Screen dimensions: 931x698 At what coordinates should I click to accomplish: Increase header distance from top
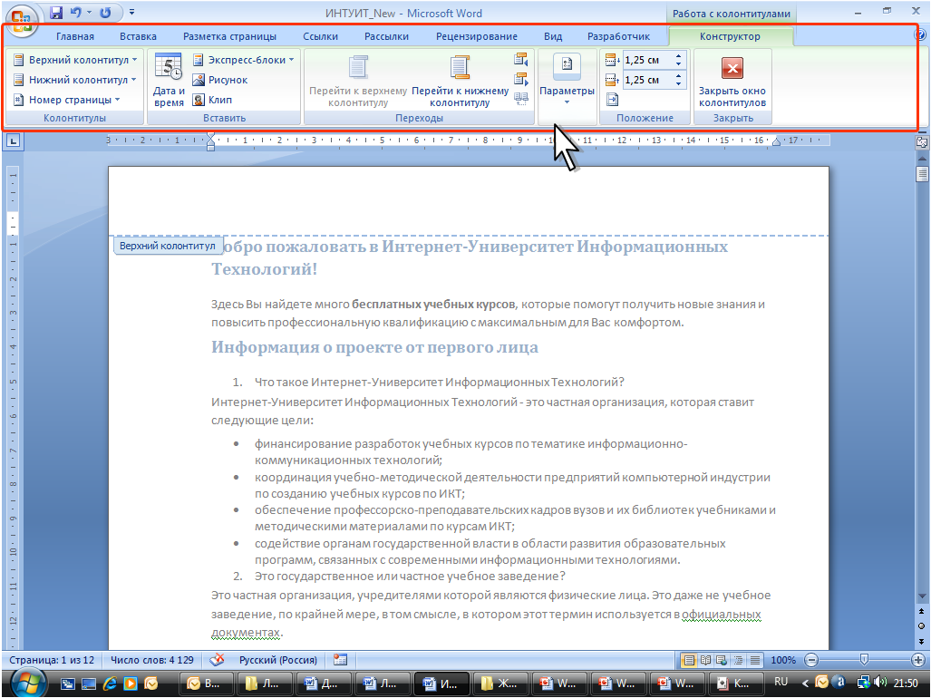click(679, 56)
